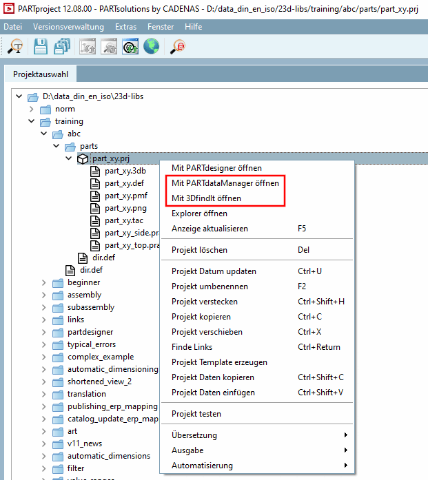Screen dimensions: 428x480
Task: Select the automatic_dimensions folder row
Action: coord(109,456)
